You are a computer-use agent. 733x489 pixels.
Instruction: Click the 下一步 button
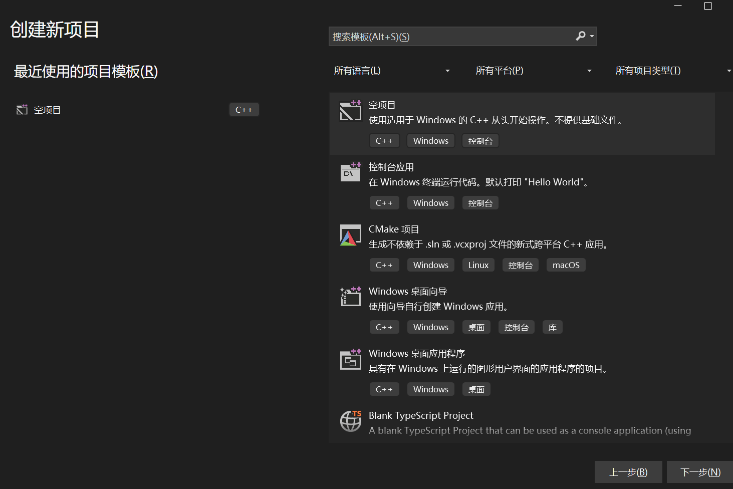[699, 471]
